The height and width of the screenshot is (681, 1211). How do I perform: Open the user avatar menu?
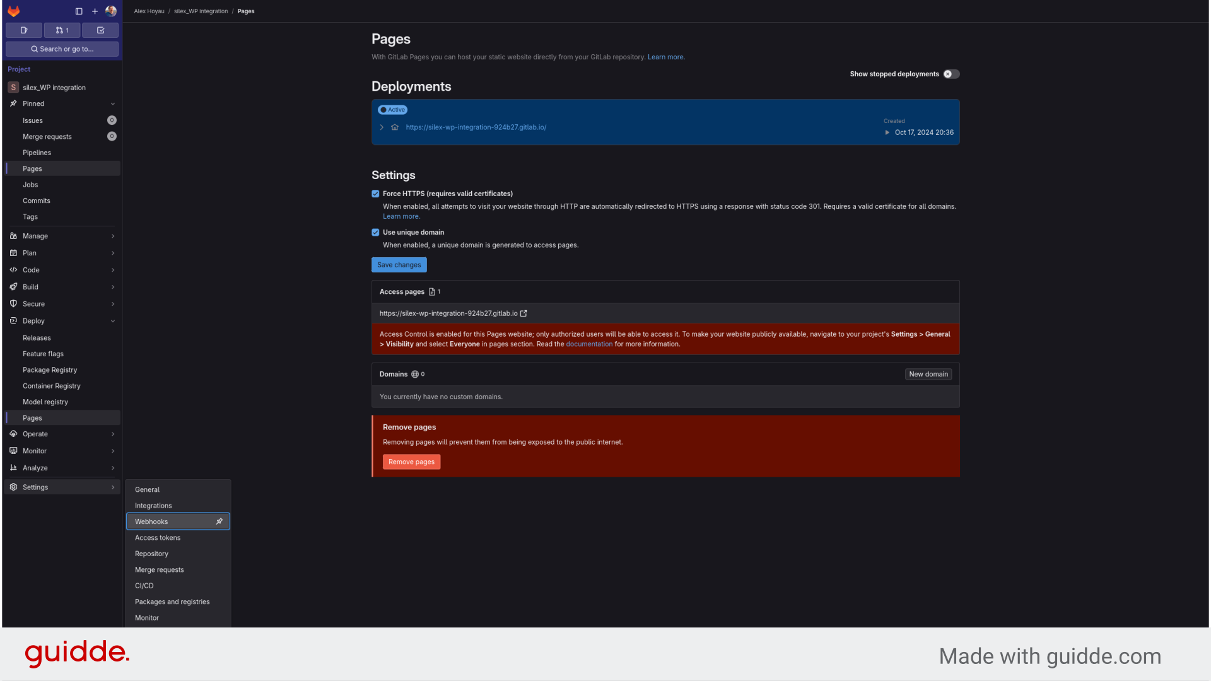111,11
